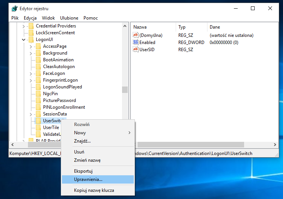Image resolution: width=283 pixels, height=199 pixels.
Task: Click the Enabled DWORD value icon
Action: click(136, 42)
